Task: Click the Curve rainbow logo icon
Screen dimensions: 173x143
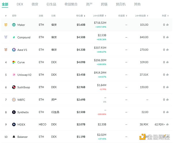Action: [14, 62]
